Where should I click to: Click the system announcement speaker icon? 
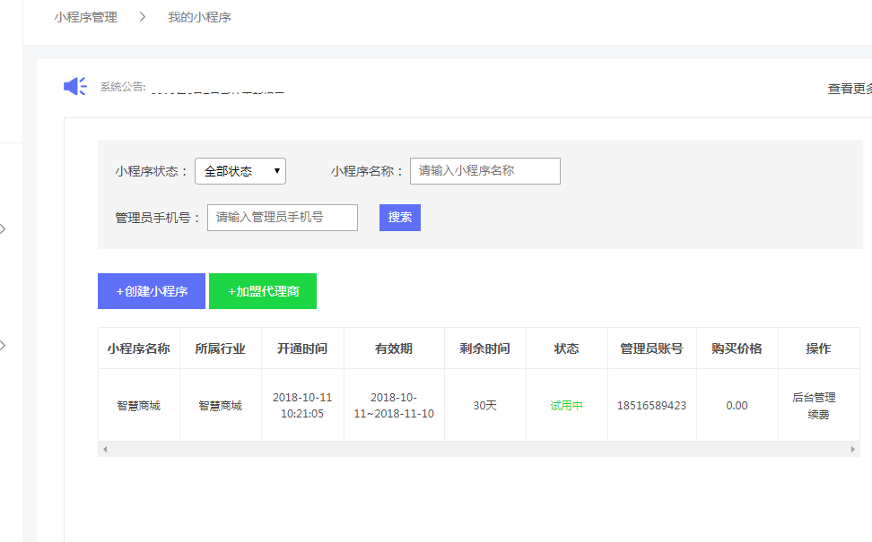click(x=74, y=86)
